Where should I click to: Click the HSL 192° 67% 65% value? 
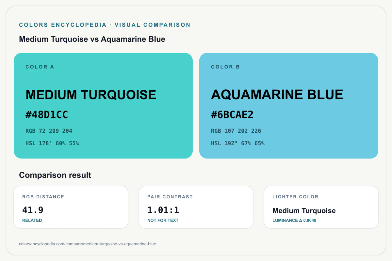coord(238,143)
